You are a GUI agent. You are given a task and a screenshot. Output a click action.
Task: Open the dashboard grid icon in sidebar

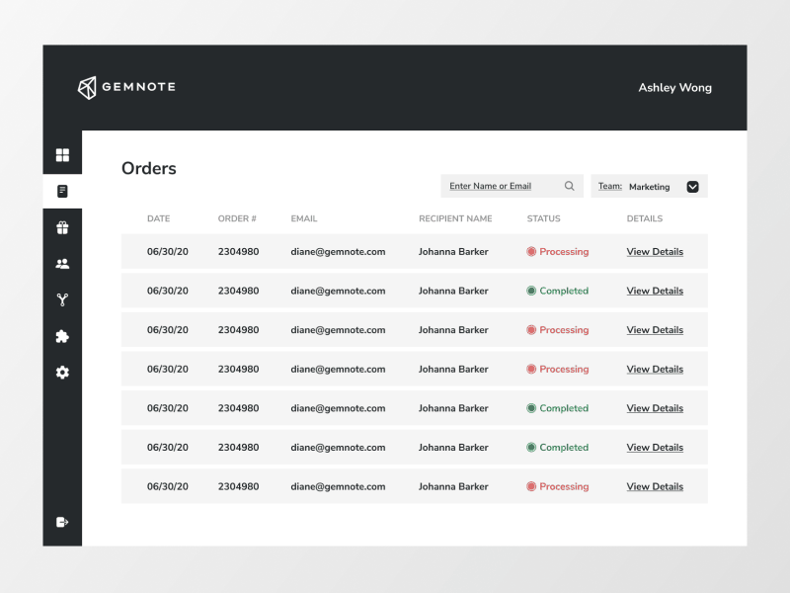click(x=62, y=154)
